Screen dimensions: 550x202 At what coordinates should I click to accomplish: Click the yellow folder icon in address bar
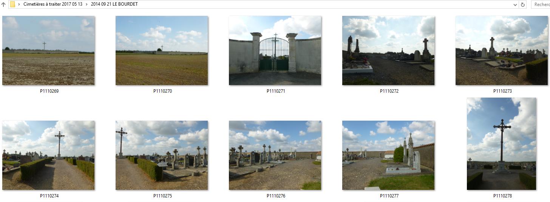tap(12, 5)
